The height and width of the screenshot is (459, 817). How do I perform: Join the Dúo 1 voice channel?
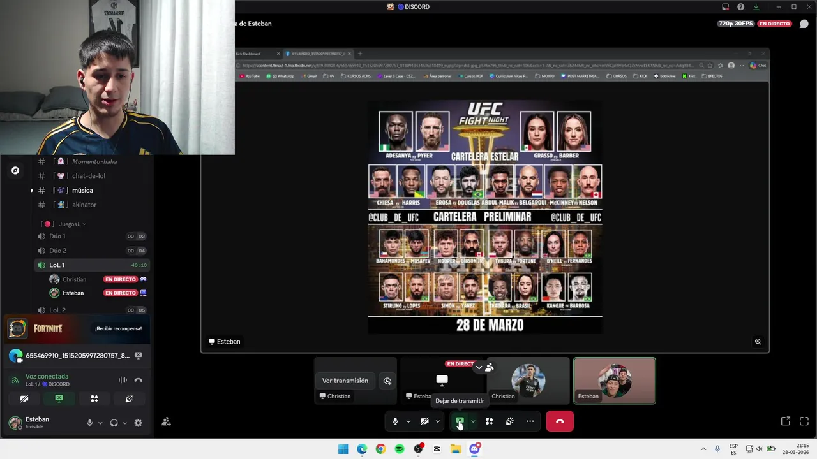pyautogui.click(x=93, y=236)
